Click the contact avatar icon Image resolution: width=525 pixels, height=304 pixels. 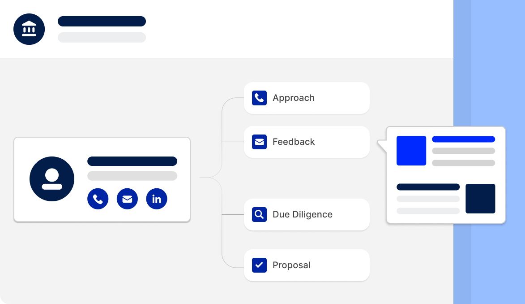pyautogui.click(x=52, y=179)
